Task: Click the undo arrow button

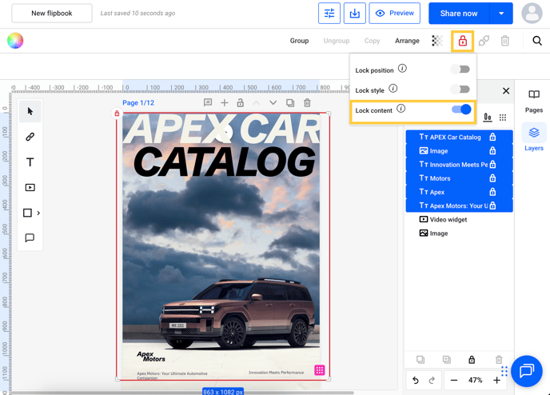Action: 416,381
